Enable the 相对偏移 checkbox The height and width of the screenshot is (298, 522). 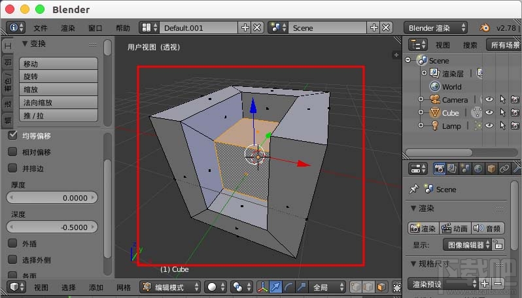tap(12, 152)
